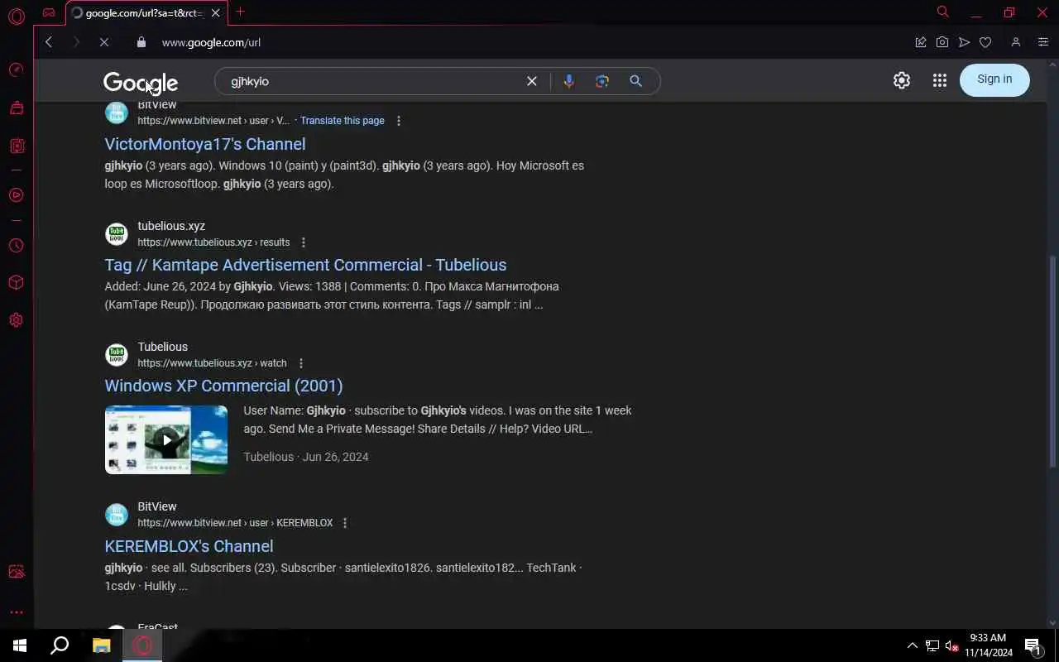Open the Opera GX main menu logo
Screen dimensions: 1059x662
coord(16,16)
